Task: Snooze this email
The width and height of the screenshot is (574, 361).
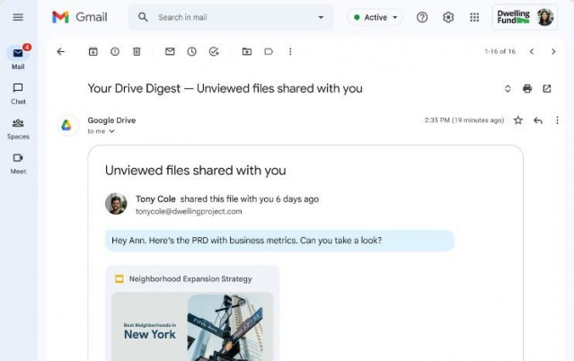Action: tap(191, 52)
